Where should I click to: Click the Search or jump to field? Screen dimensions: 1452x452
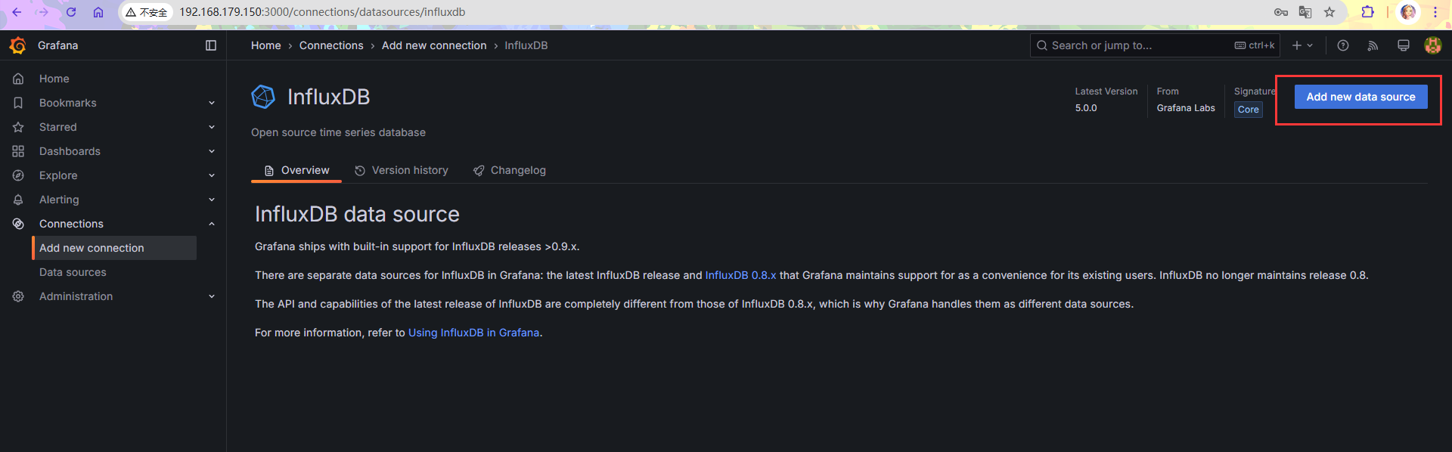point(1155,45)
